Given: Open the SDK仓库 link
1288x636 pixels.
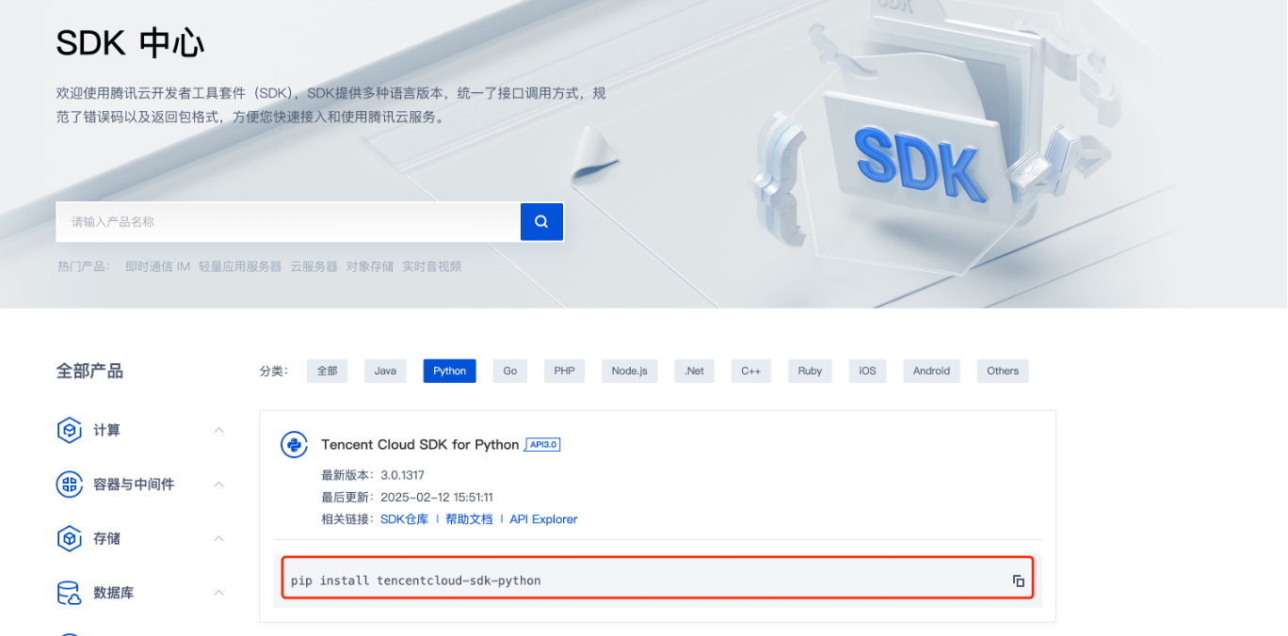Looking at the screenshot, I should 404,519.
